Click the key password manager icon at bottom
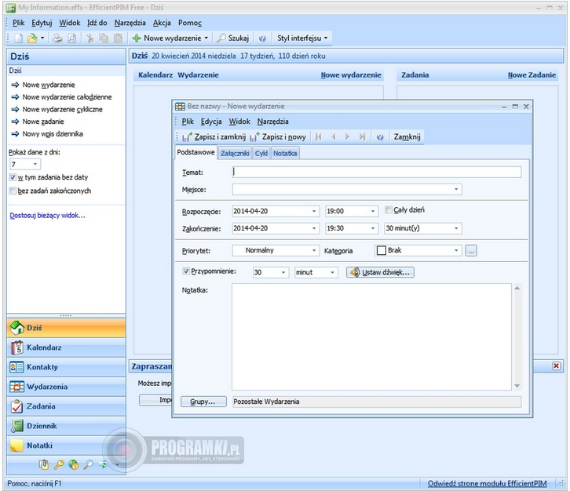The image size is (570, 491). [x=59, y=464]
